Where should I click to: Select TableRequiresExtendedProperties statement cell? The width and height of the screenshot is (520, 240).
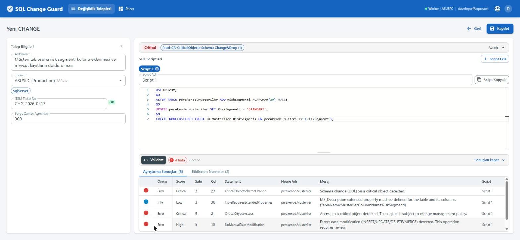[x=248, y=202]
